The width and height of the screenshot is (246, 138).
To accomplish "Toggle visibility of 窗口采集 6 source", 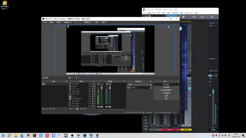I will pyautogui.click(x=89, y=91).
